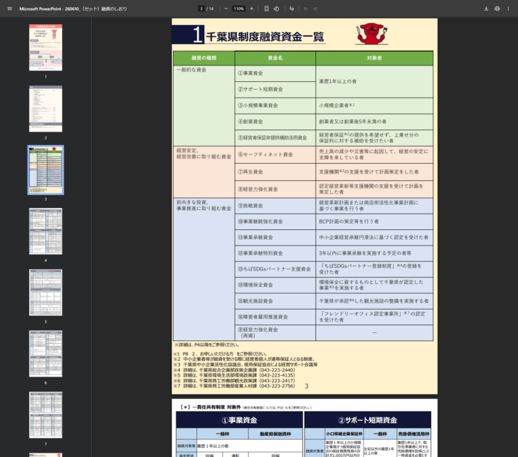Click the ④創業資金 cell
The height and width of the screenshot is (457, 518).
pos(275,122)
